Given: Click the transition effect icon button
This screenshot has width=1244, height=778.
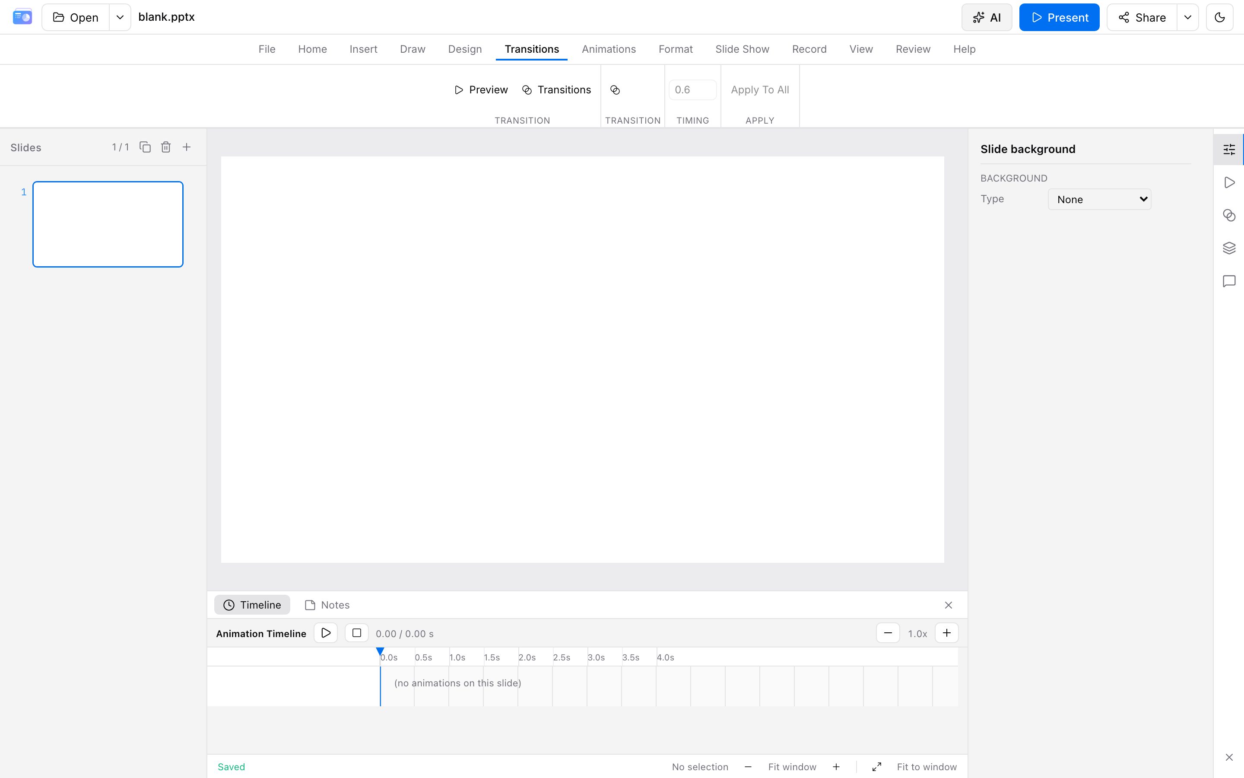Looking at the screenshot, I should [x=615, y=89].
